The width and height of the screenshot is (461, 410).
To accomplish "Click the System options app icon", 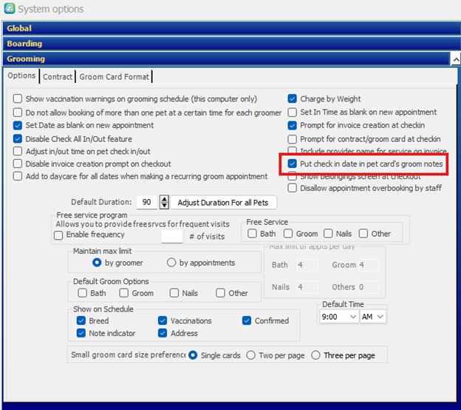I will [9, 8].
